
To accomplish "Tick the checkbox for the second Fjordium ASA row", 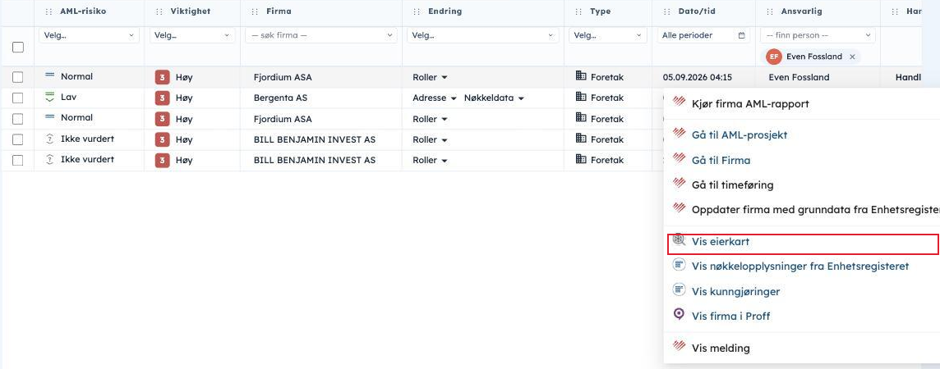I will pyautogui.click(x=18, y=118).
